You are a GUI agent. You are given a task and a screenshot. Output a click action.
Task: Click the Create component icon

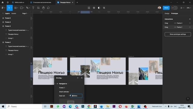(x=94, y=8)
